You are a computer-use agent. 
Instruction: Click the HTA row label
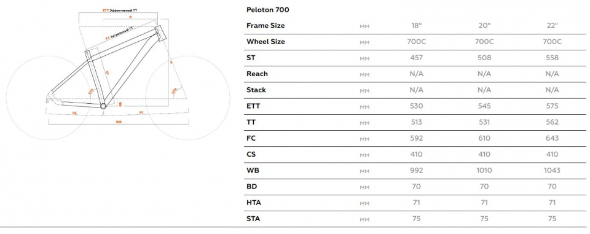(254, 203)
